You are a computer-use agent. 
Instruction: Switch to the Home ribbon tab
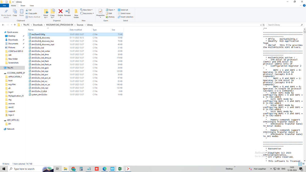pyautogui.click(x=13, y=6)
